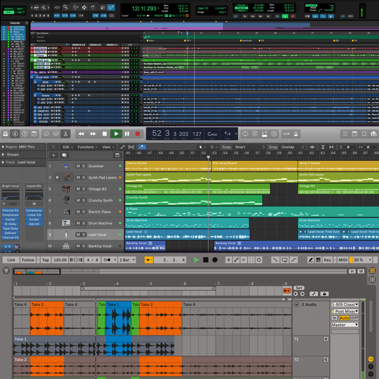Click Ableton's Draw Mode pencil icon
This screenshot has width=379, height=379.
pyautogui.click(x=310, y=260)
